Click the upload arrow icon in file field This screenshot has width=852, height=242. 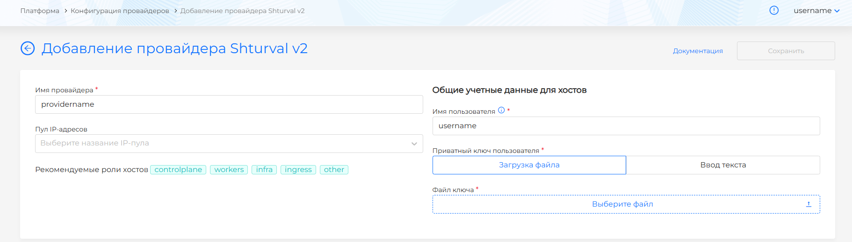click(x=809, y=204)
